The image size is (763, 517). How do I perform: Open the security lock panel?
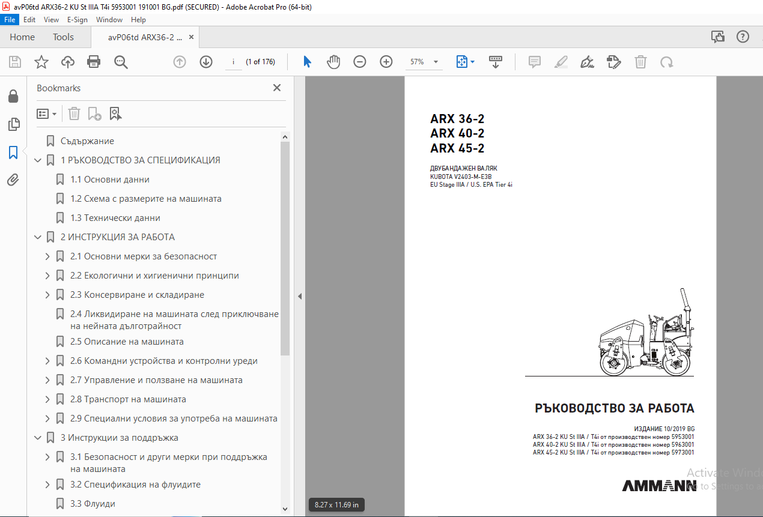click(x=13, y=97)
